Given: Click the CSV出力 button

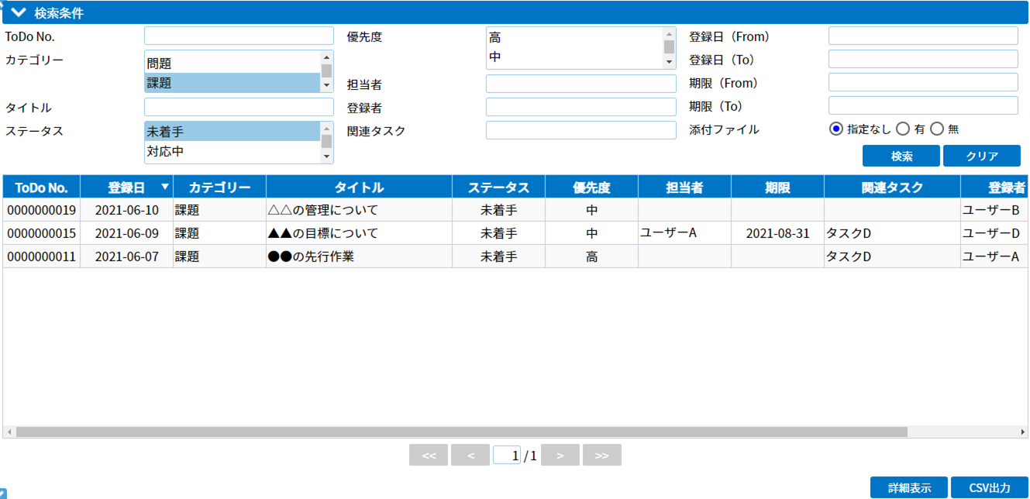Looking at the screenshot, I should point(989,488).
